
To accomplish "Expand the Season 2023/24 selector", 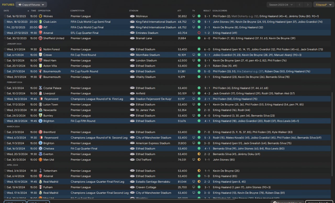I will tap(281, 5).
